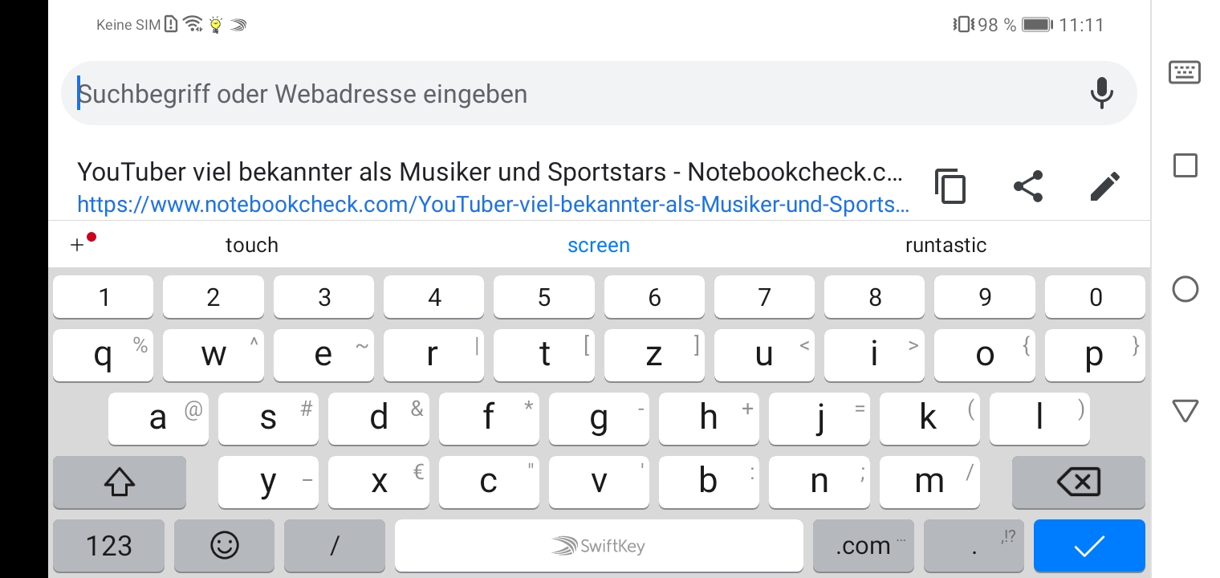This screenshot has height=578, width=1220.
Task: Open the Notebookcheck YouTuber article link
Action: point(491,188)
